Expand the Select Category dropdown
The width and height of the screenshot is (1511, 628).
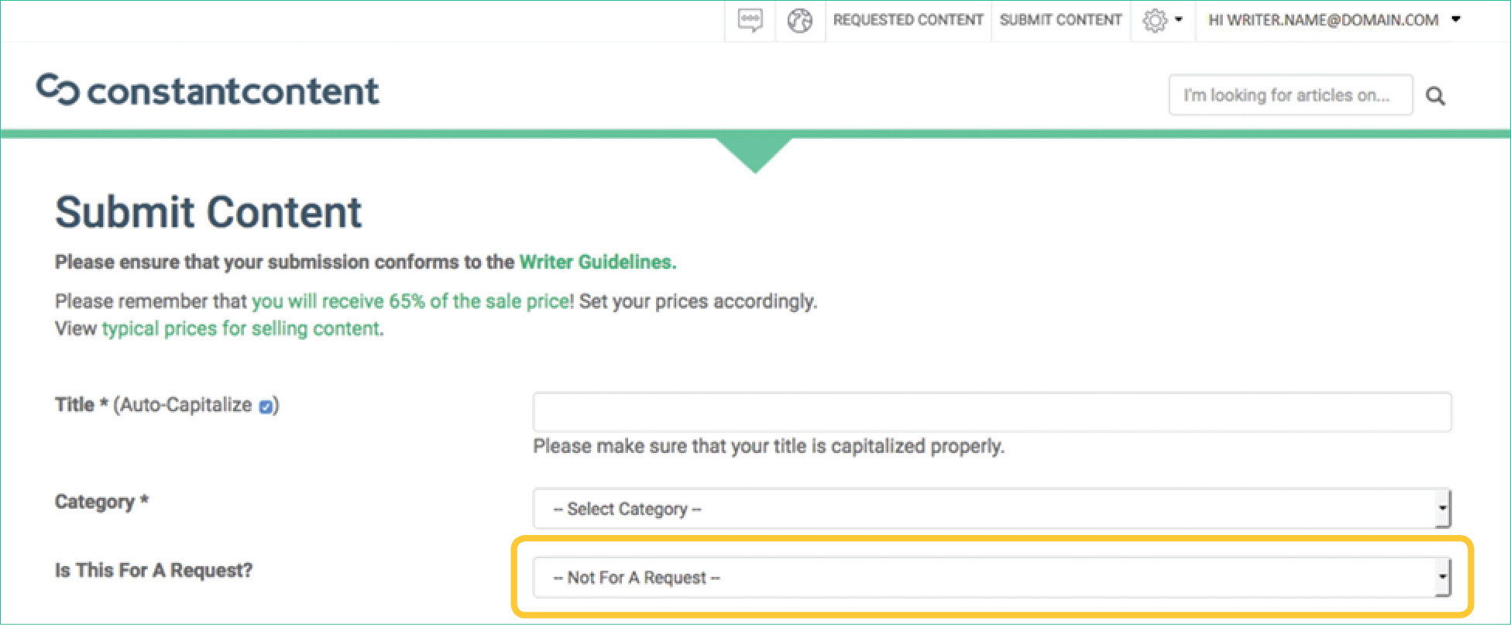pyautogui.click(x=991, y=509)
